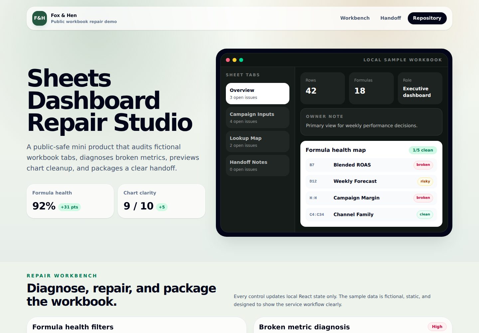Click the +31 pts badge
Viewport: 479px width, 333px height.
(70, 207)
